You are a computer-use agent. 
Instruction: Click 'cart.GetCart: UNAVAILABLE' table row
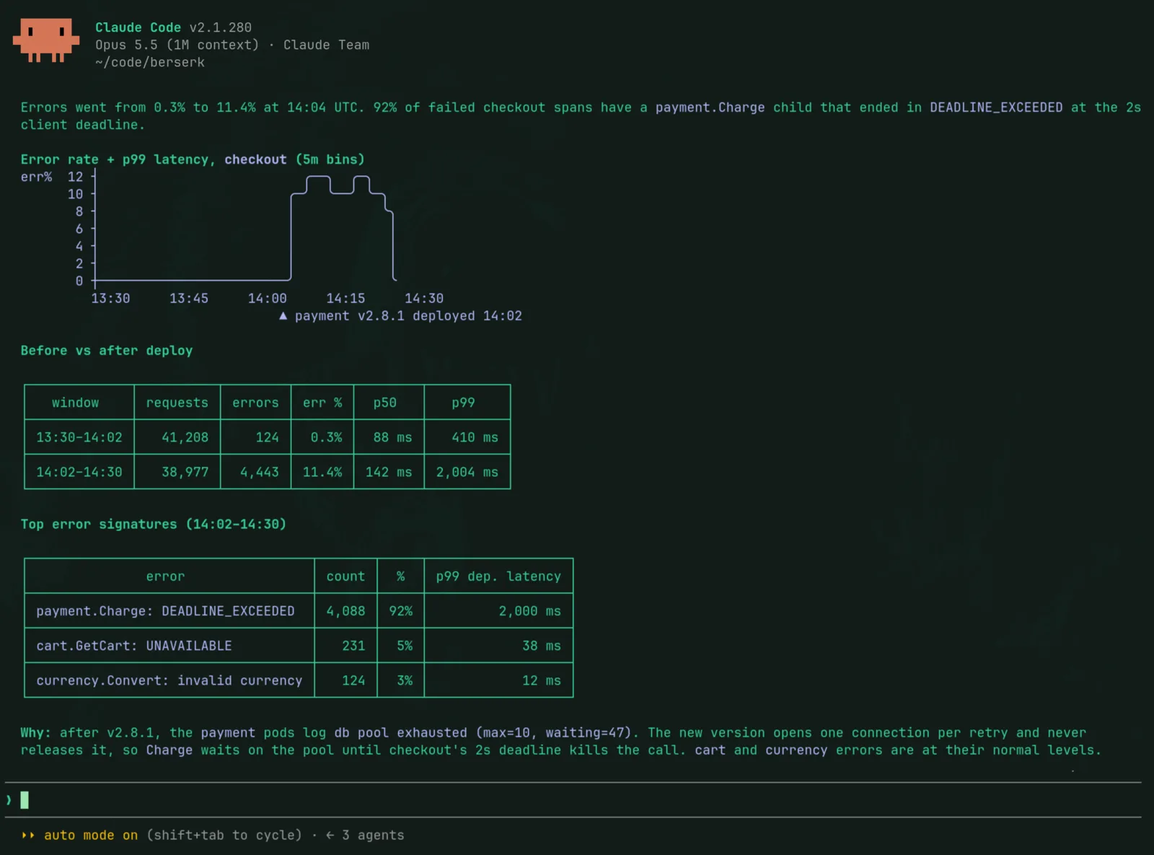pos(299,646)
